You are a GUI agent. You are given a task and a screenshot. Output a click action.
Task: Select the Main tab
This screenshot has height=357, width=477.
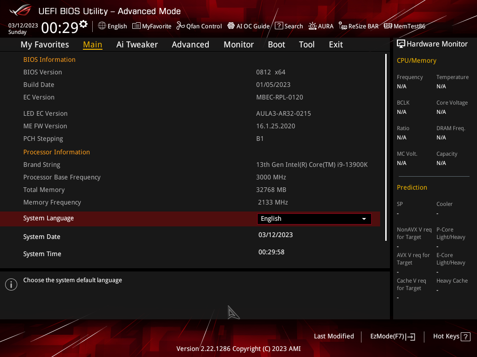[93, 45]
